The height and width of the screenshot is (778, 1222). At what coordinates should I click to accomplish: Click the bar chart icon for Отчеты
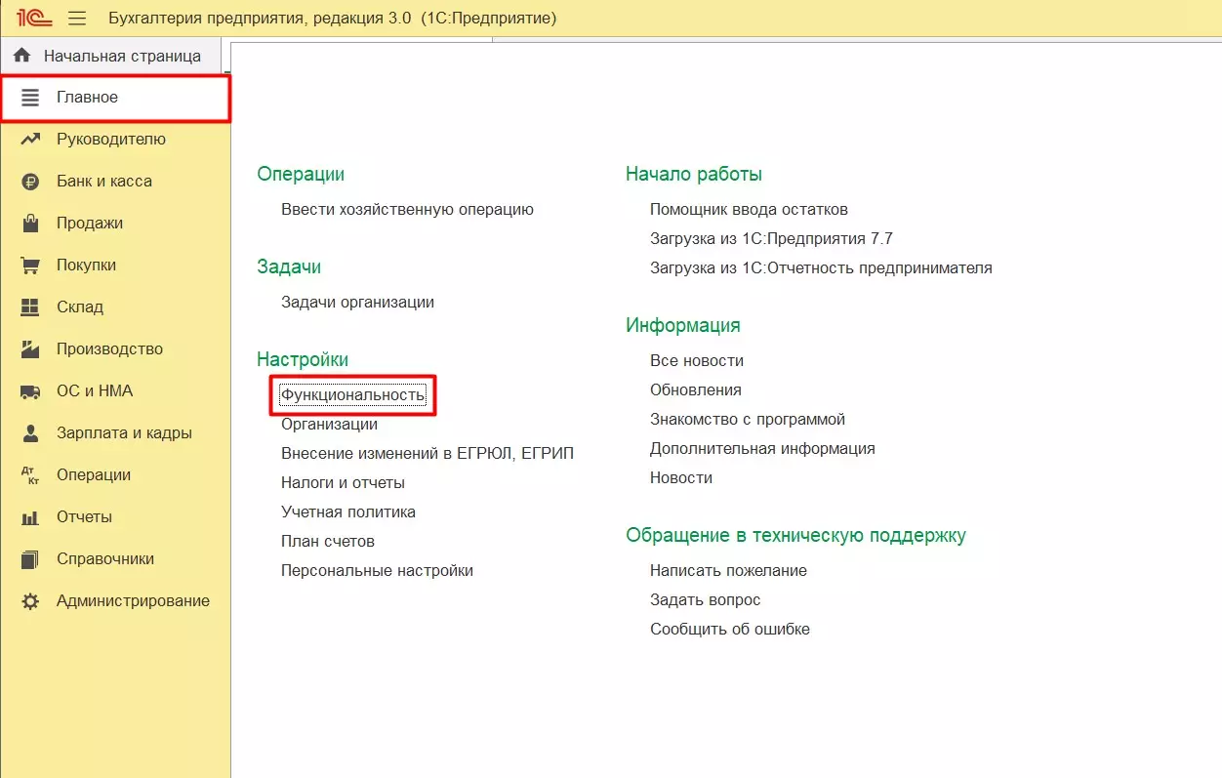(x=30, y=517)
